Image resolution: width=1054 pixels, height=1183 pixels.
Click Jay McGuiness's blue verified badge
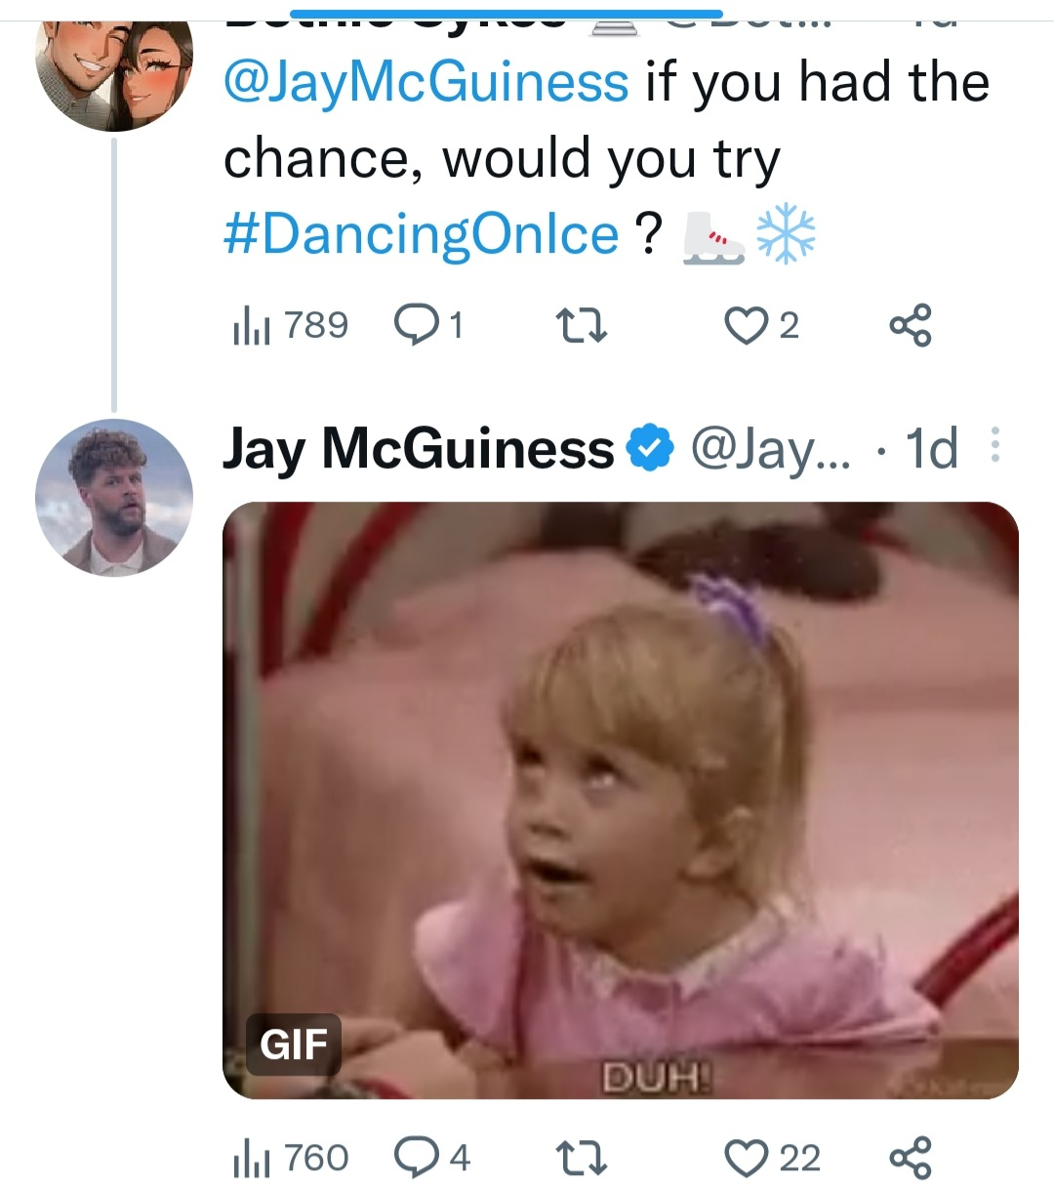click(649, 449)
